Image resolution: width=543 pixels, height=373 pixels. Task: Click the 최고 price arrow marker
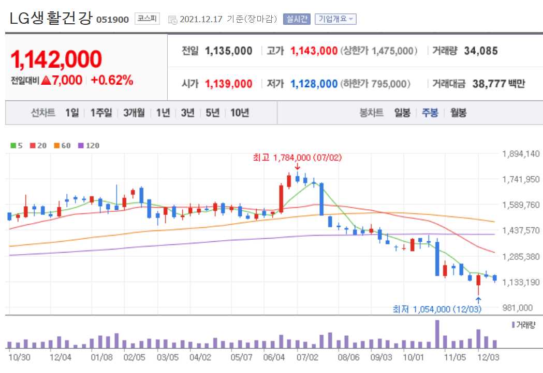pyautogui.click(x=298, y=167)
